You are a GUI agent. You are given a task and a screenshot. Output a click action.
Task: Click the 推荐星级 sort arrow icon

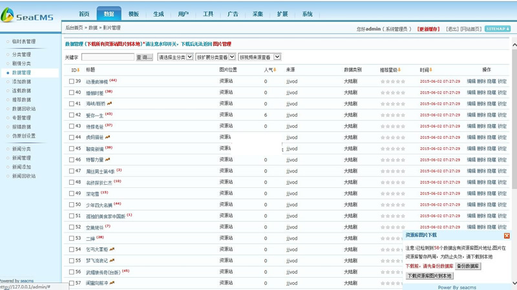(x=399, y=70)
